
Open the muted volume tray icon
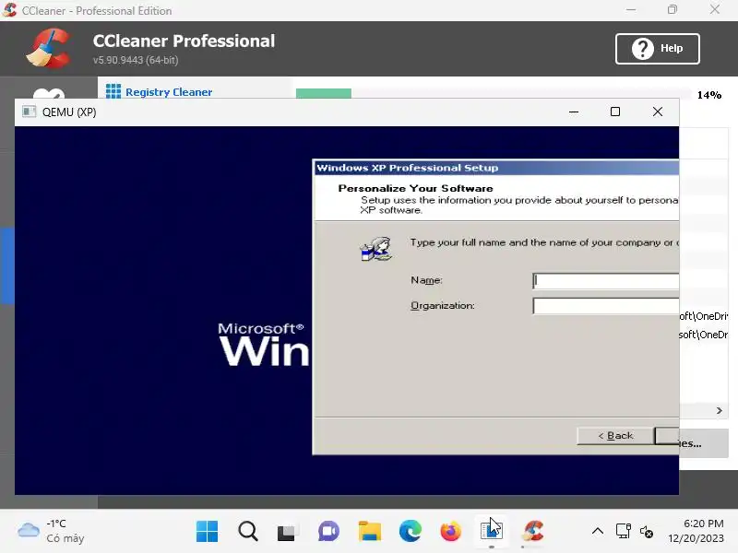pos(647,532)
